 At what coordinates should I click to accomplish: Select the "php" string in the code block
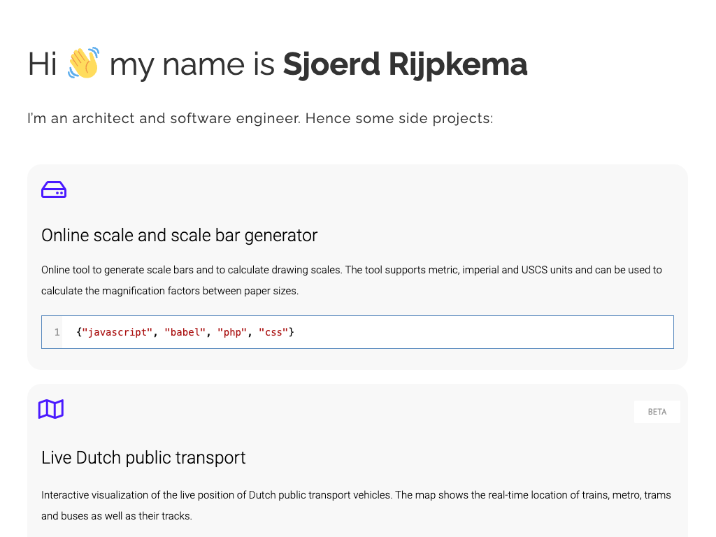[232, 332]
